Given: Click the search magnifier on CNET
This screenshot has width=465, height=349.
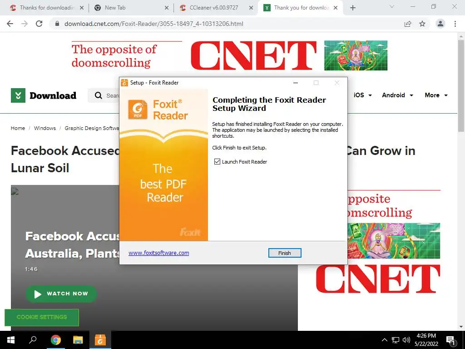Looking at the screenshot, I should coord(98,95).
